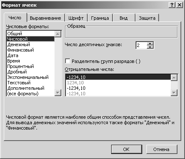This screenshot has height=159, width=185.
Task: Decrease decimal places with down spinner
Action: [x=150, y=47]
